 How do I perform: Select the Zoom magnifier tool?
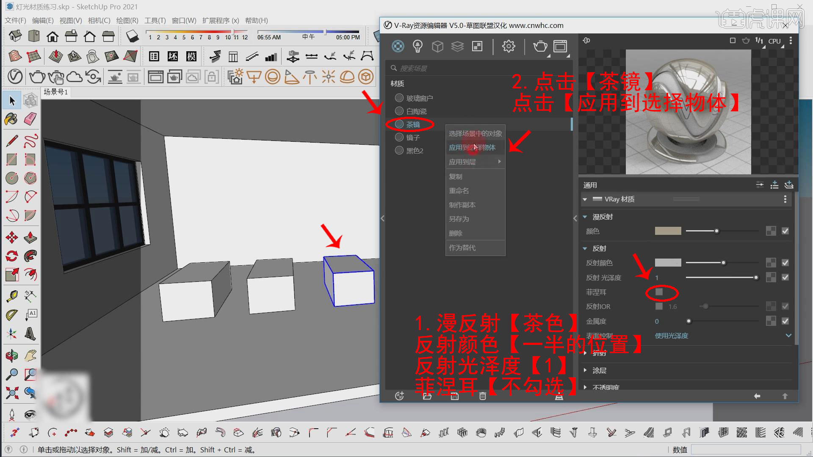click(12, 374)
